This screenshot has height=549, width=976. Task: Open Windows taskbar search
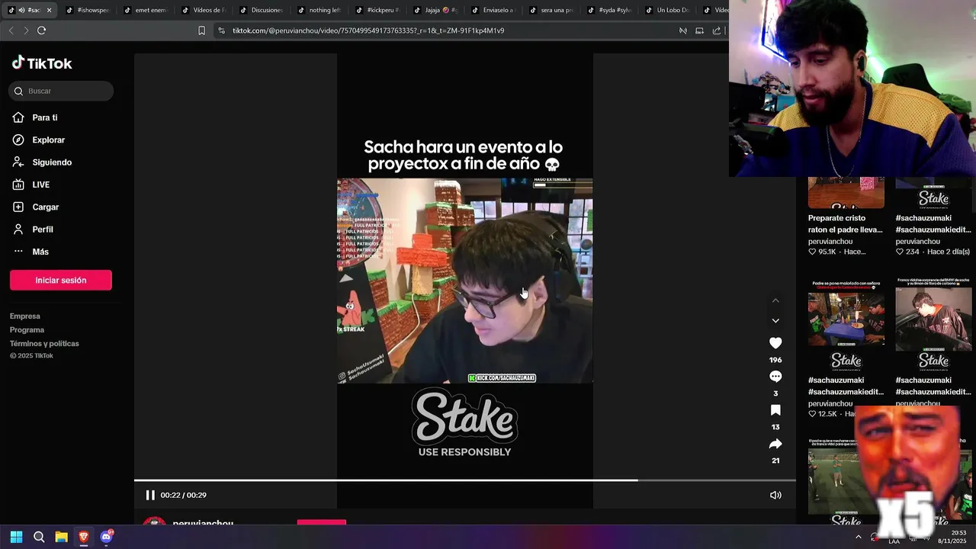(x=39, y=537)
